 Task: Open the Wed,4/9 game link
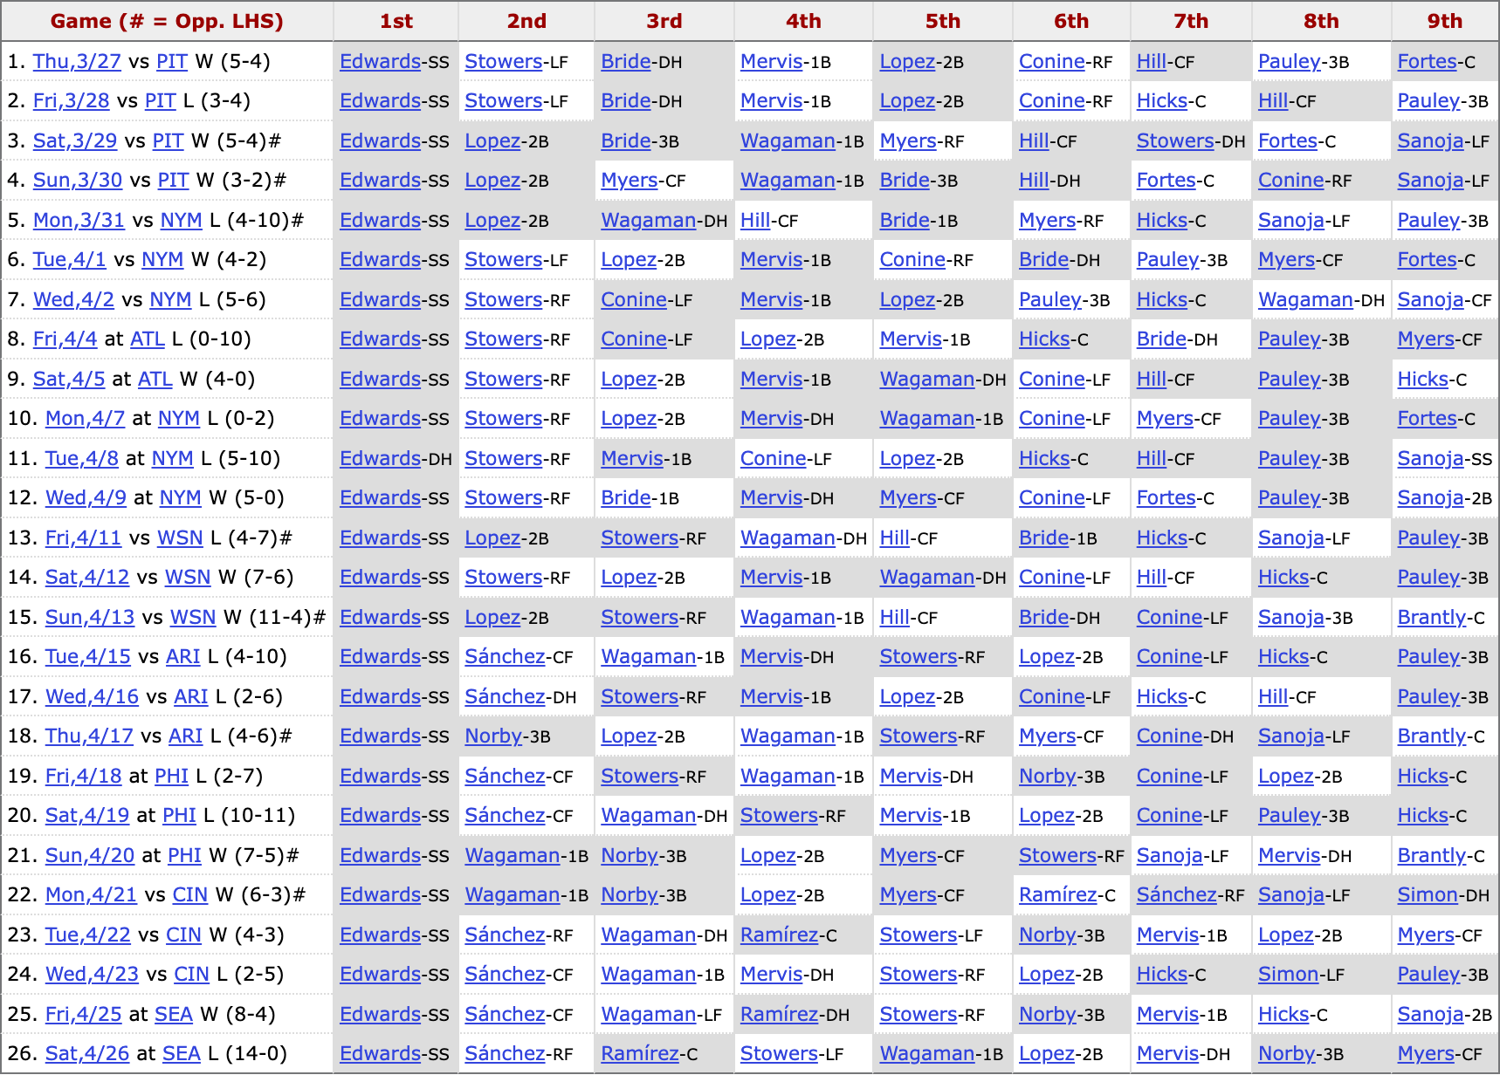point(86,498)
